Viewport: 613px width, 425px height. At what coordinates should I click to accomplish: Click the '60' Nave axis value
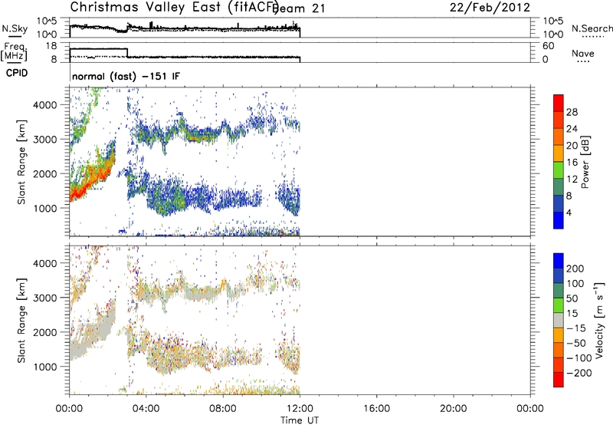(549, 46)
